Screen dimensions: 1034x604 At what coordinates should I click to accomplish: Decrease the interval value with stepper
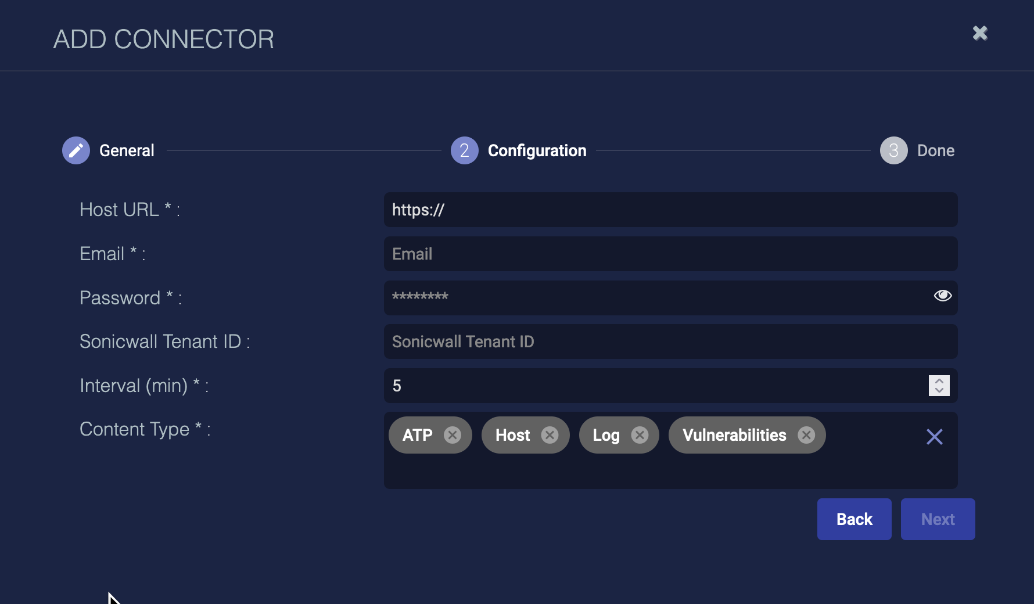pos(939,390)
